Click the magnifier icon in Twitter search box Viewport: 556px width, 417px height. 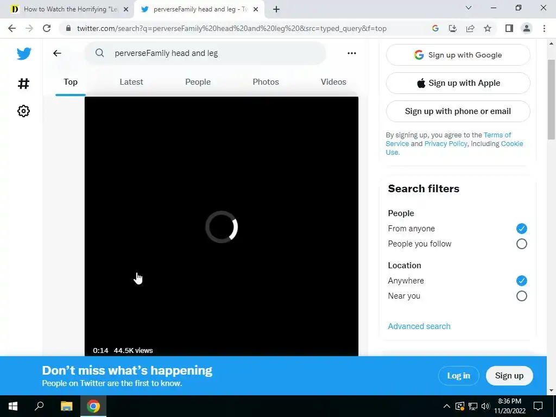100,53
